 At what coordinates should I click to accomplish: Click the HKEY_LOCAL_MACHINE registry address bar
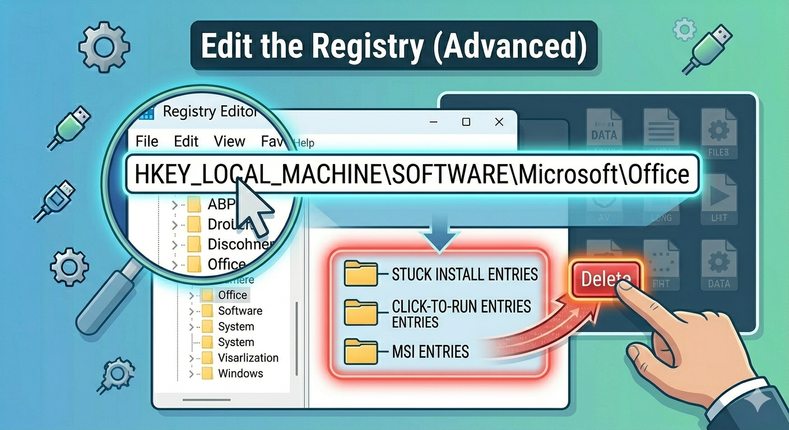tap(412, 175)
